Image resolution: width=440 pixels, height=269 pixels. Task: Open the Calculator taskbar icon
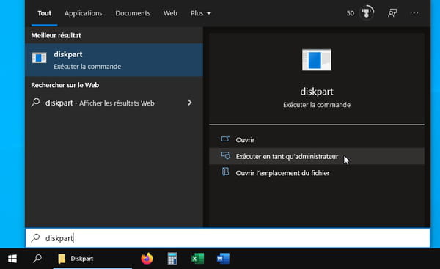point(172,259)
